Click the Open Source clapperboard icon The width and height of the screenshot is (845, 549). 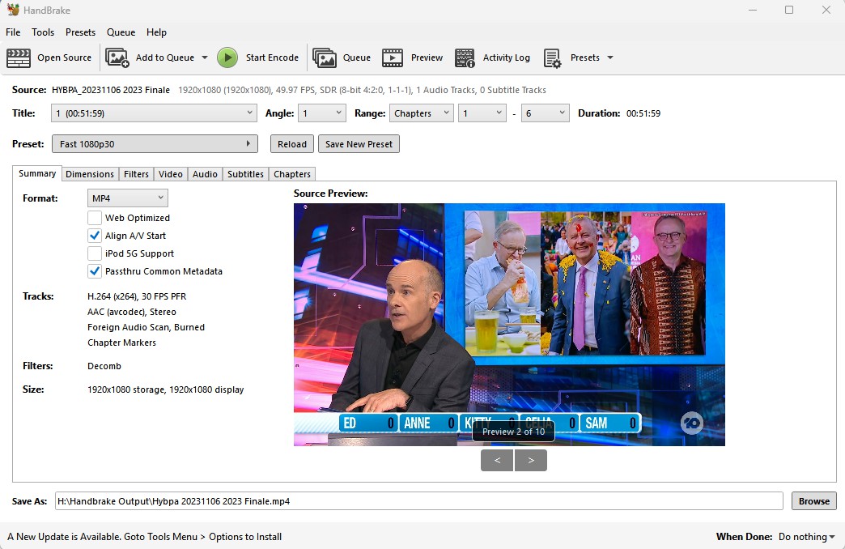19,57
